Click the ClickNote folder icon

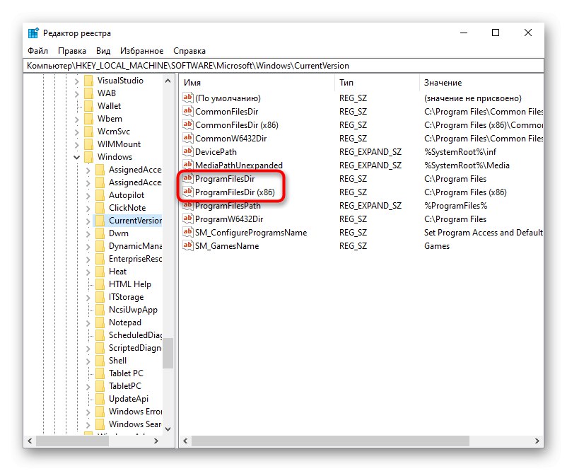[100, 208]
